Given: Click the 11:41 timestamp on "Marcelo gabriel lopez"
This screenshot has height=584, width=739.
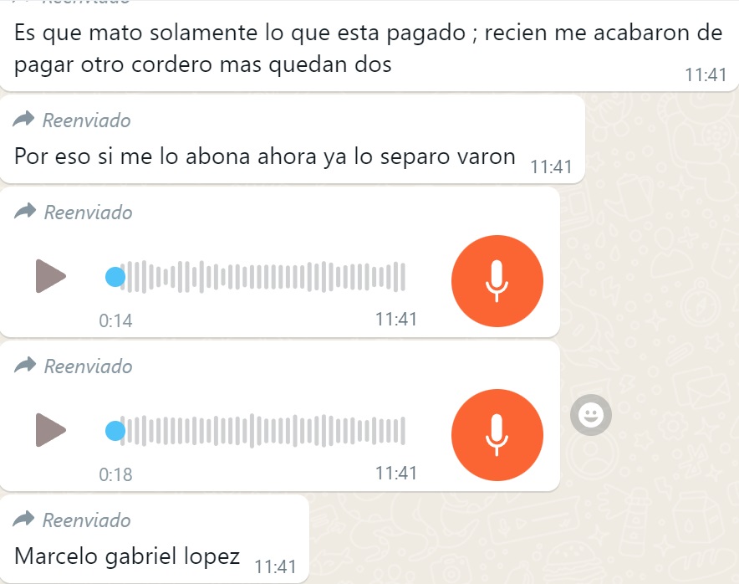Looking at the screenshot, I should [x=276, y=566].
